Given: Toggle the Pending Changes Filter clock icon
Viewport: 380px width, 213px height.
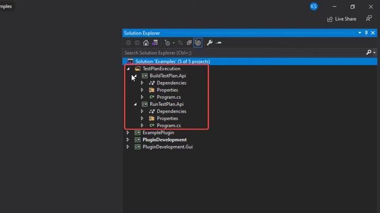Looking at the screenshot, I should point(167,43).
